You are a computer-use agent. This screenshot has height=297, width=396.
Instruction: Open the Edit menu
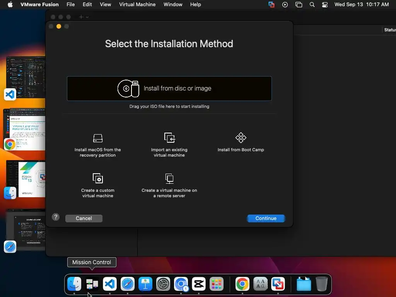click(87, 5)
